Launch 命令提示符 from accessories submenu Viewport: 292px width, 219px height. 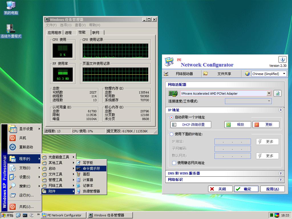(91, 169)
